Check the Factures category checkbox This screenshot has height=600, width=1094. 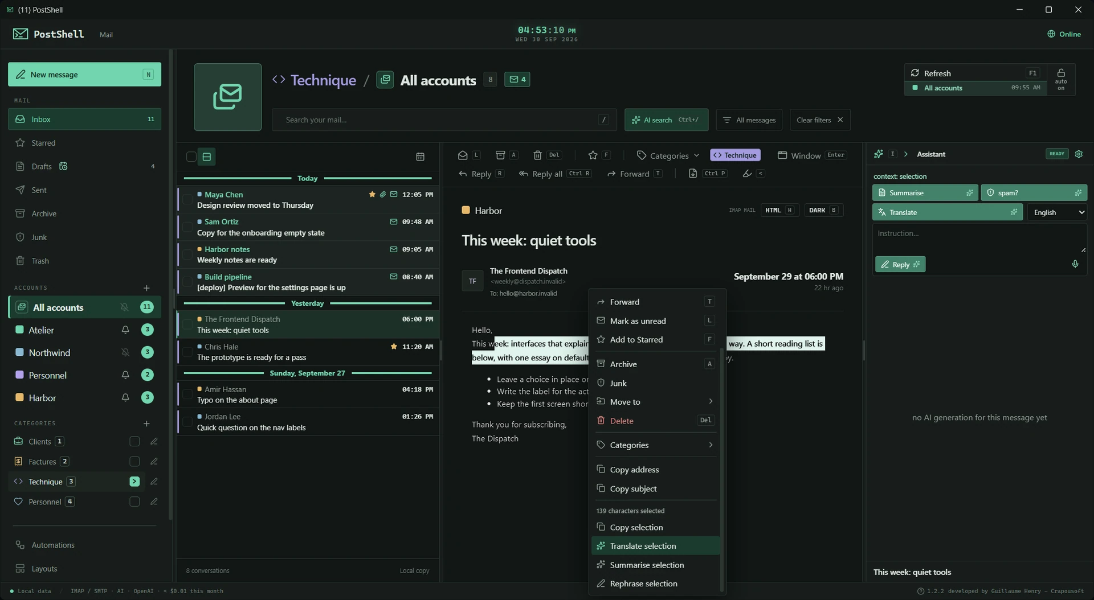pos(134,462)
